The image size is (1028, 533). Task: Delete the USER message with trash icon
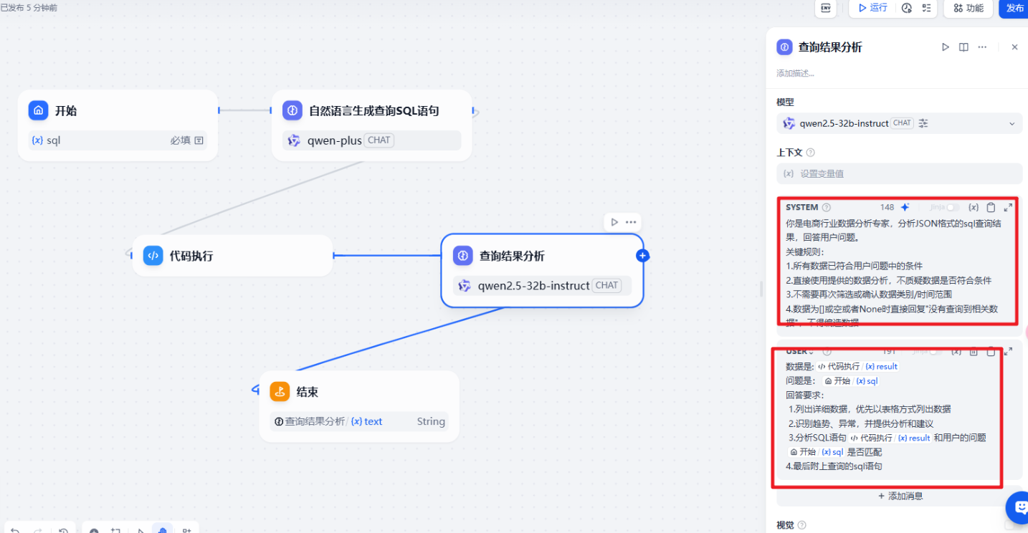click(974, 351)
